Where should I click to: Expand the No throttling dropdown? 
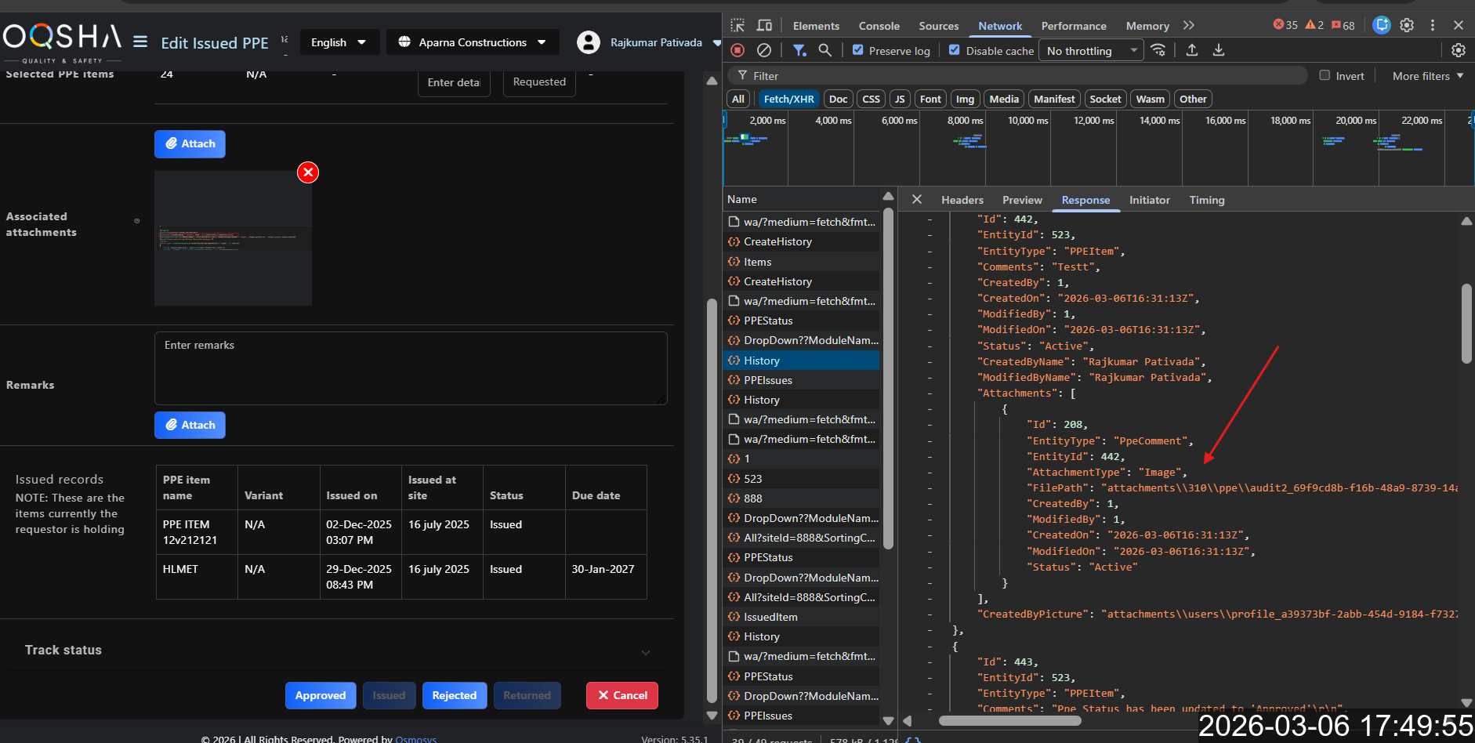(x=1091, y=51)
